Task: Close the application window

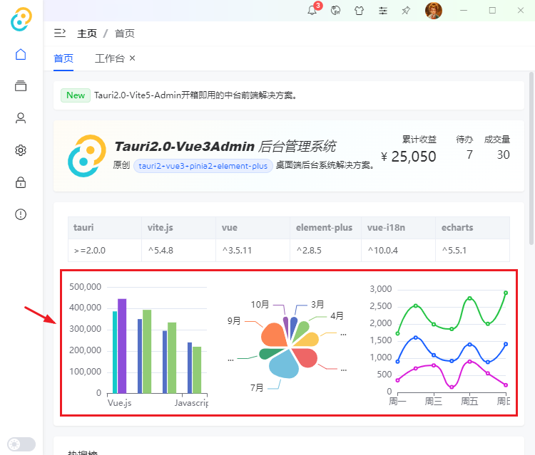Action: (521, 11)
